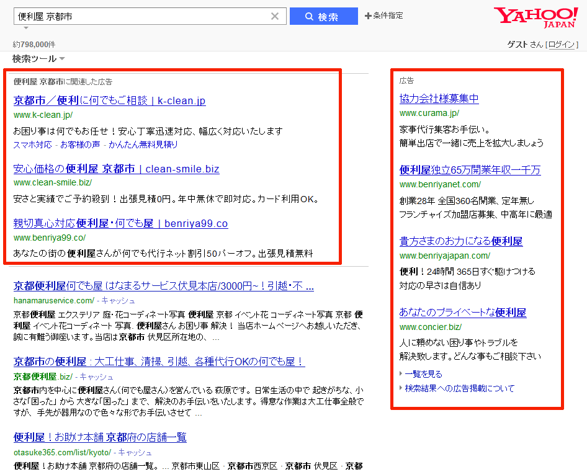Click the 検索結果への広告掲載について link

click(x=459, y=388)
